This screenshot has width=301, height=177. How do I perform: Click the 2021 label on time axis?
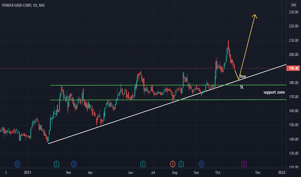tap(27, 172)
